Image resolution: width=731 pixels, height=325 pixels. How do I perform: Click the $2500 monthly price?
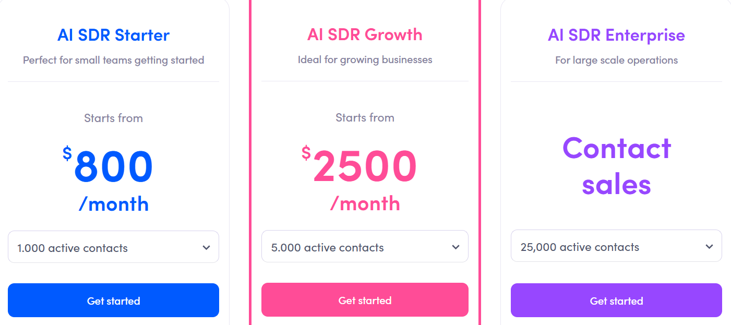365,166
